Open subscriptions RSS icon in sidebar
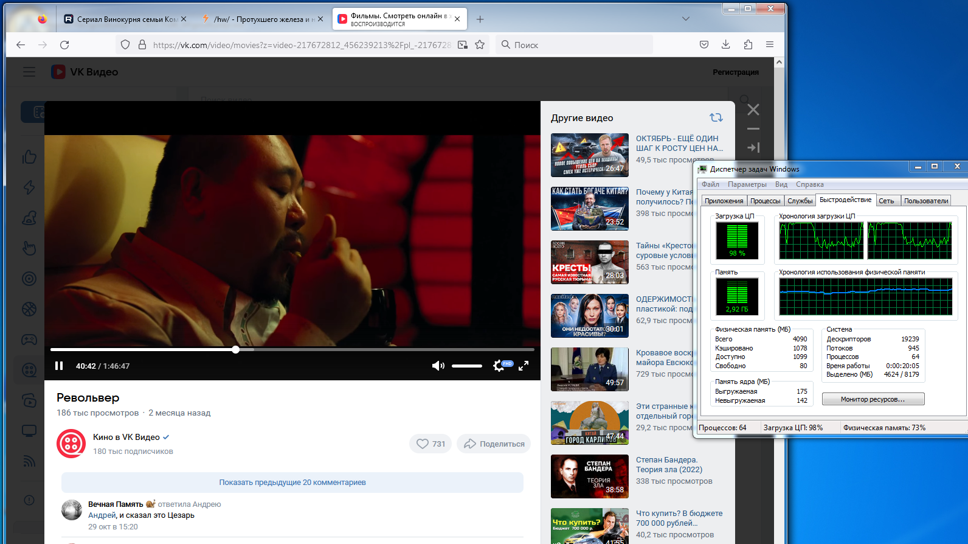968x544 pixels. pyautogui.click(x=29, y=461)
